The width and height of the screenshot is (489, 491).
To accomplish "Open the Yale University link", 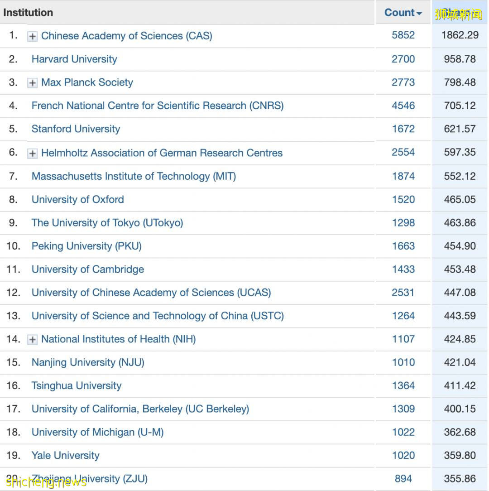I will tap(65, 456).
